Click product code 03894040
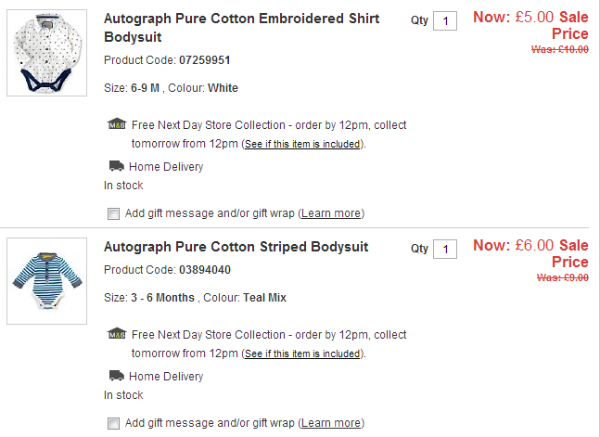This screenshot has height=437, width=600. click(205, 270)
